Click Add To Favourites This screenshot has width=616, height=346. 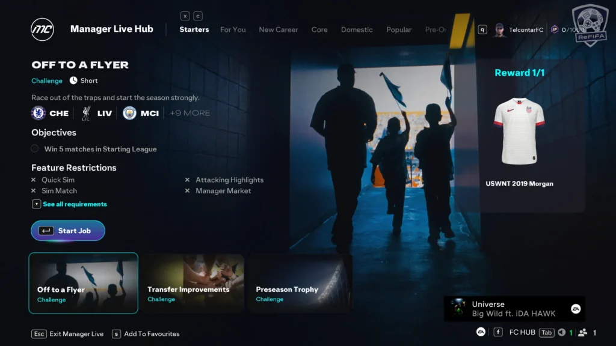click(146, 333)
